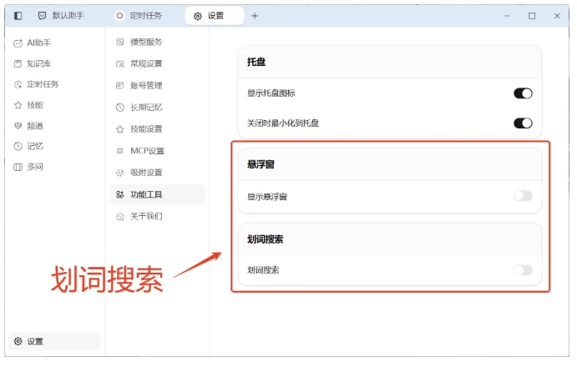This screenshot has width=577, height=367.
Task: Turn off 关闭时最小化到托盘 switch
Action: tap(523, 123)
